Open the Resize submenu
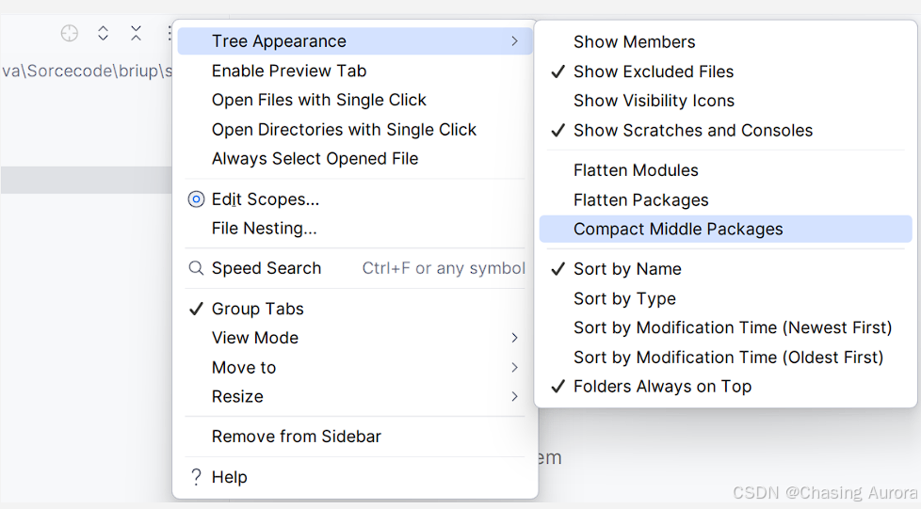 click(x=355, y=396)
